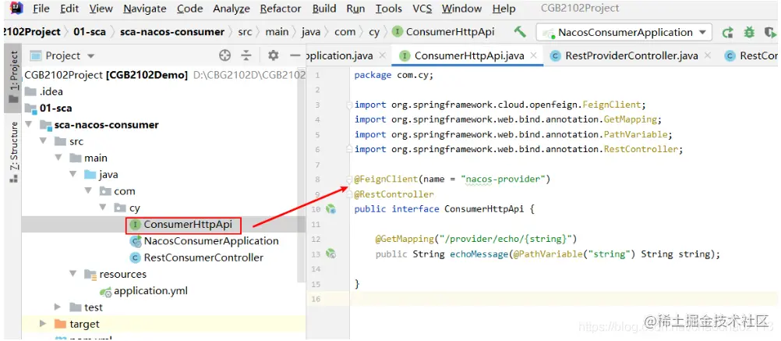Collapse the main folder node

tap(58, 158)
